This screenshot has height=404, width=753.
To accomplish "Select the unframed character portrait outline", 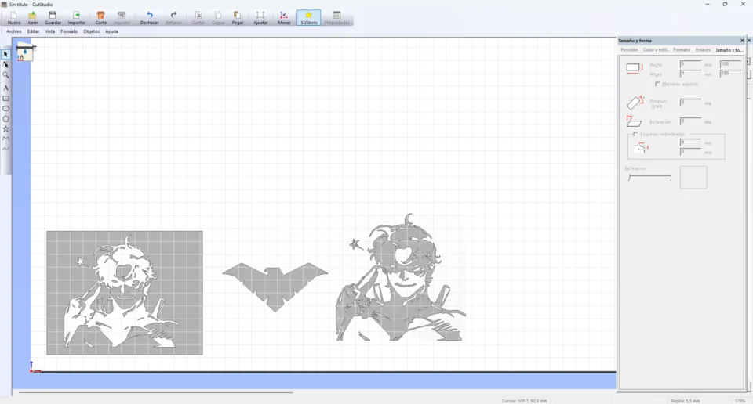I will coord(401,277).
